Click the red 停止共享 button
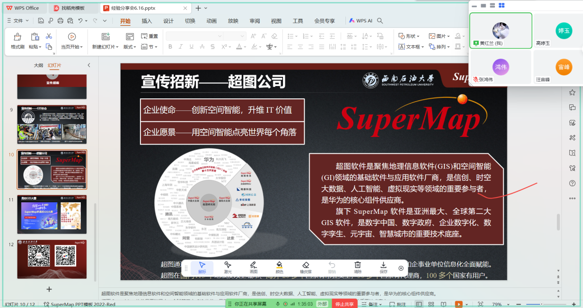 click(344, 304)
